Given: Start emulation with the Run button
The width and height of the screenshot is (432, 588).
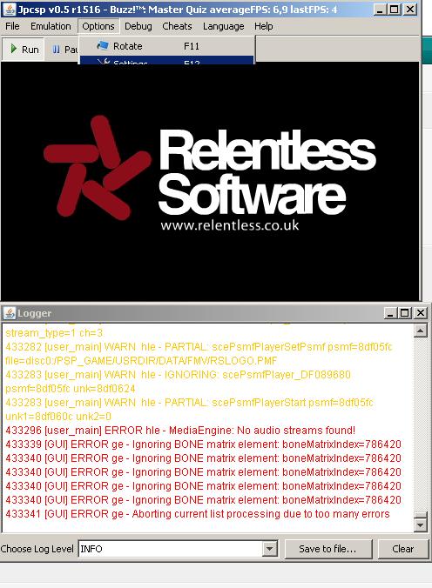Looking at the screenshot, I should [x=24, y=49].
